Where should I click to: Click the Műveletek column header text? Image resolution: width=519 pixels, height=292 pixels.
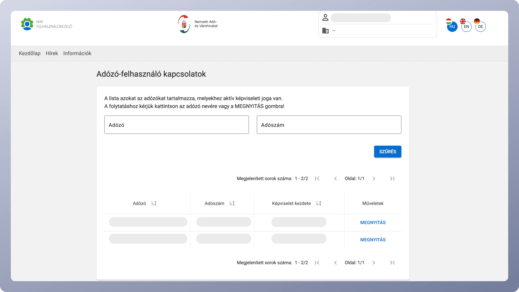(x=373, y=203)
